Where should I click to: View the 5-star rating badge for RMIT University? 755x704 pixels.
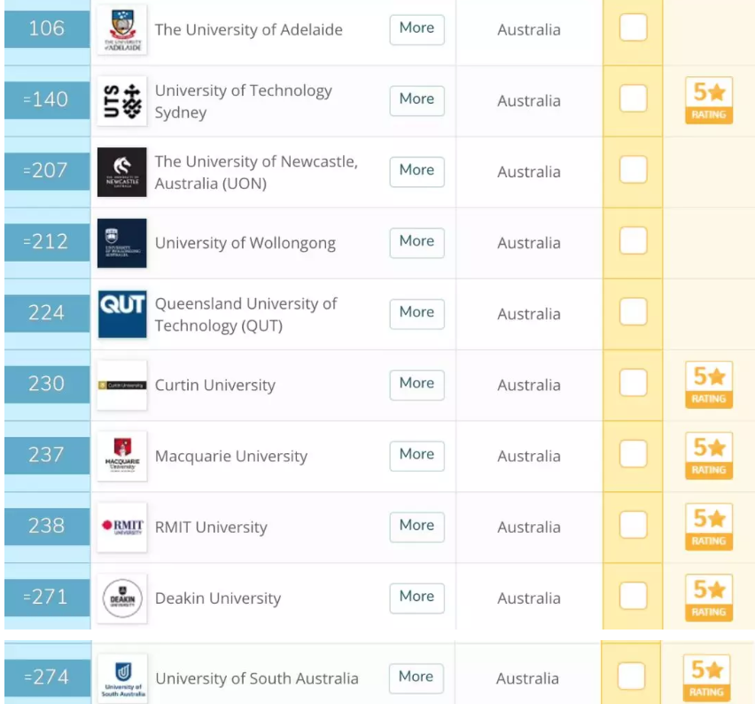[709, 527]
